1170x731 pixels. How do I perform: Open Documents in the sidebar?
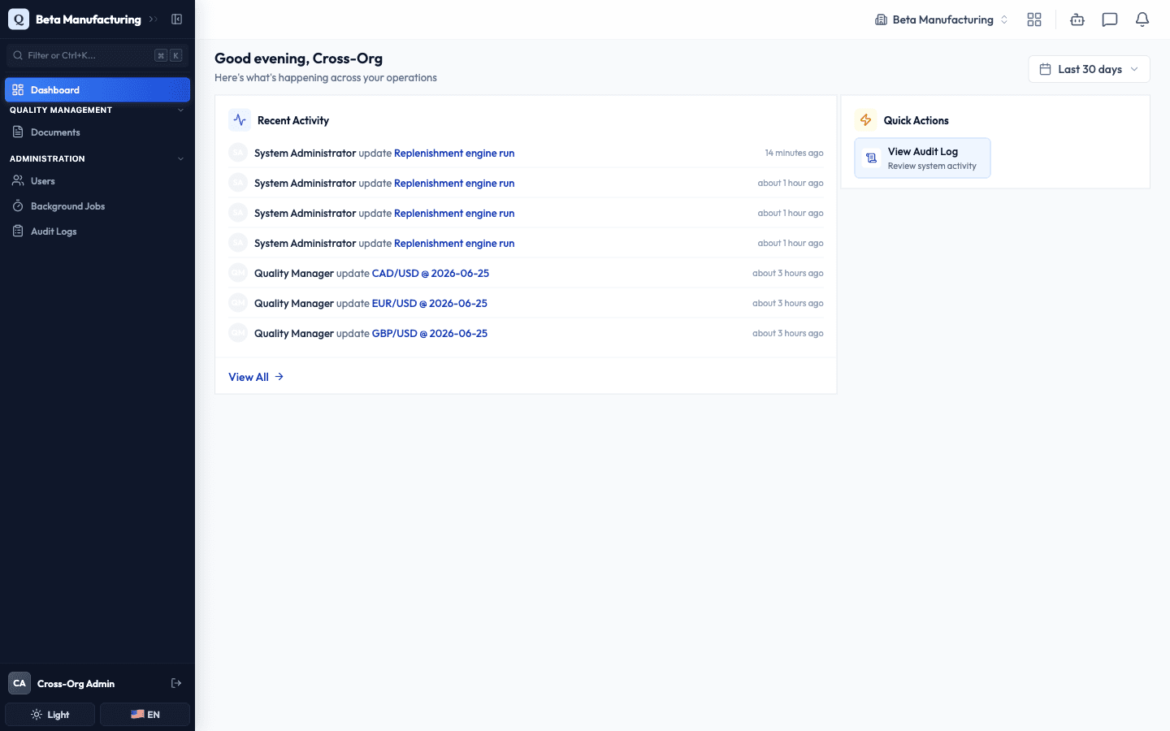(x=97, y=132)
